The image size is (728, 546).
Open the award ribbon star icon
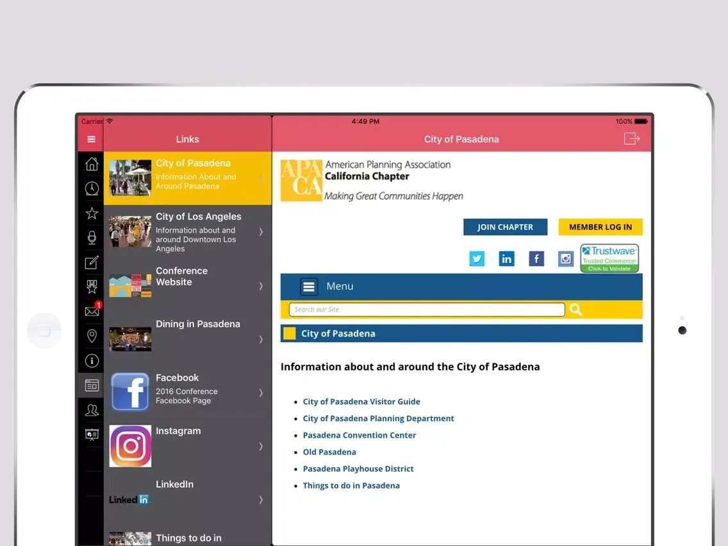pos(92,286)
